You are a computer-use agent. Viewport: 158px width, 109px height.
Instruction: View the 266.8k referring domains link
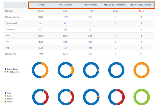point(40,17)
